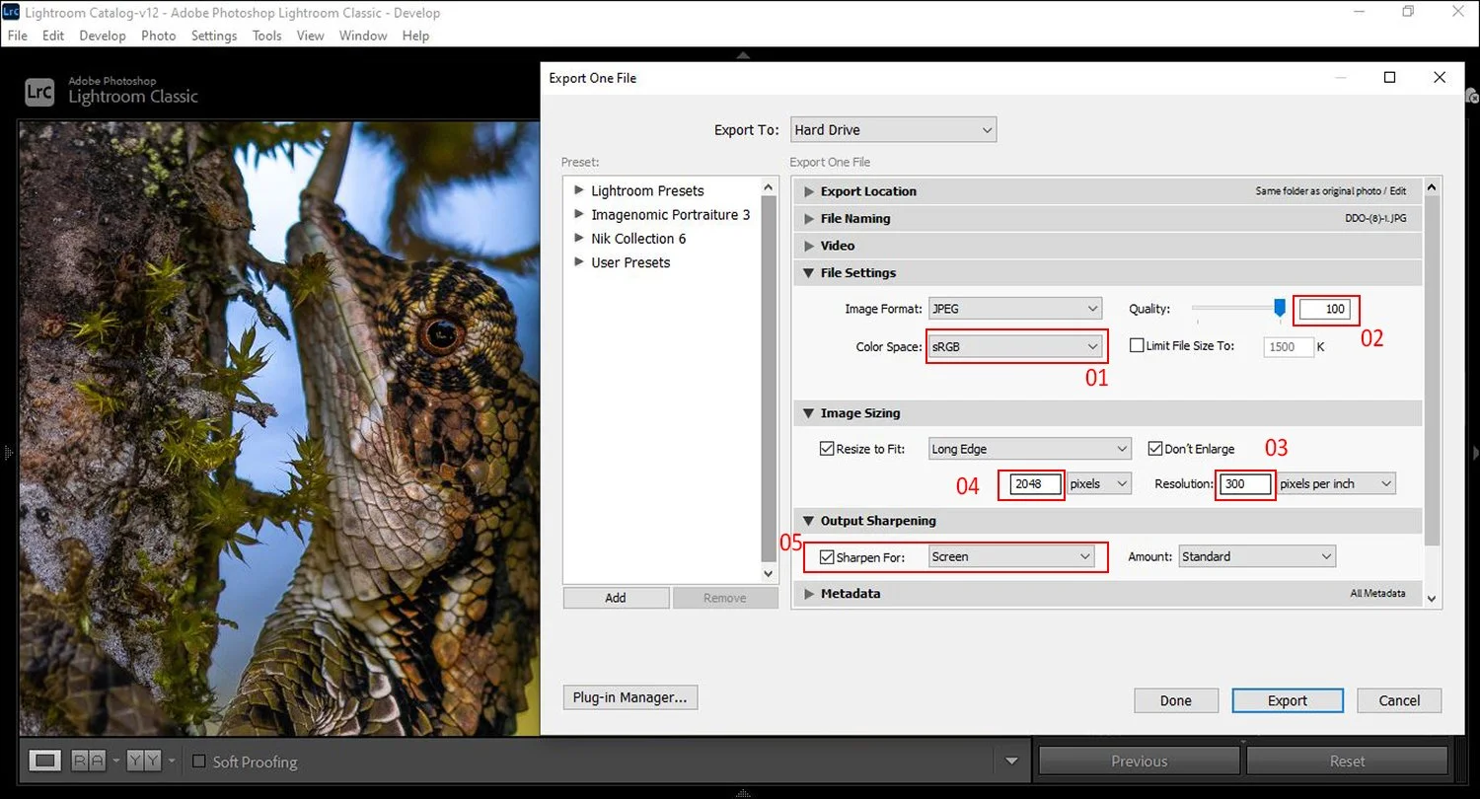Uncheck the Don't Enlarge option

1155,448
